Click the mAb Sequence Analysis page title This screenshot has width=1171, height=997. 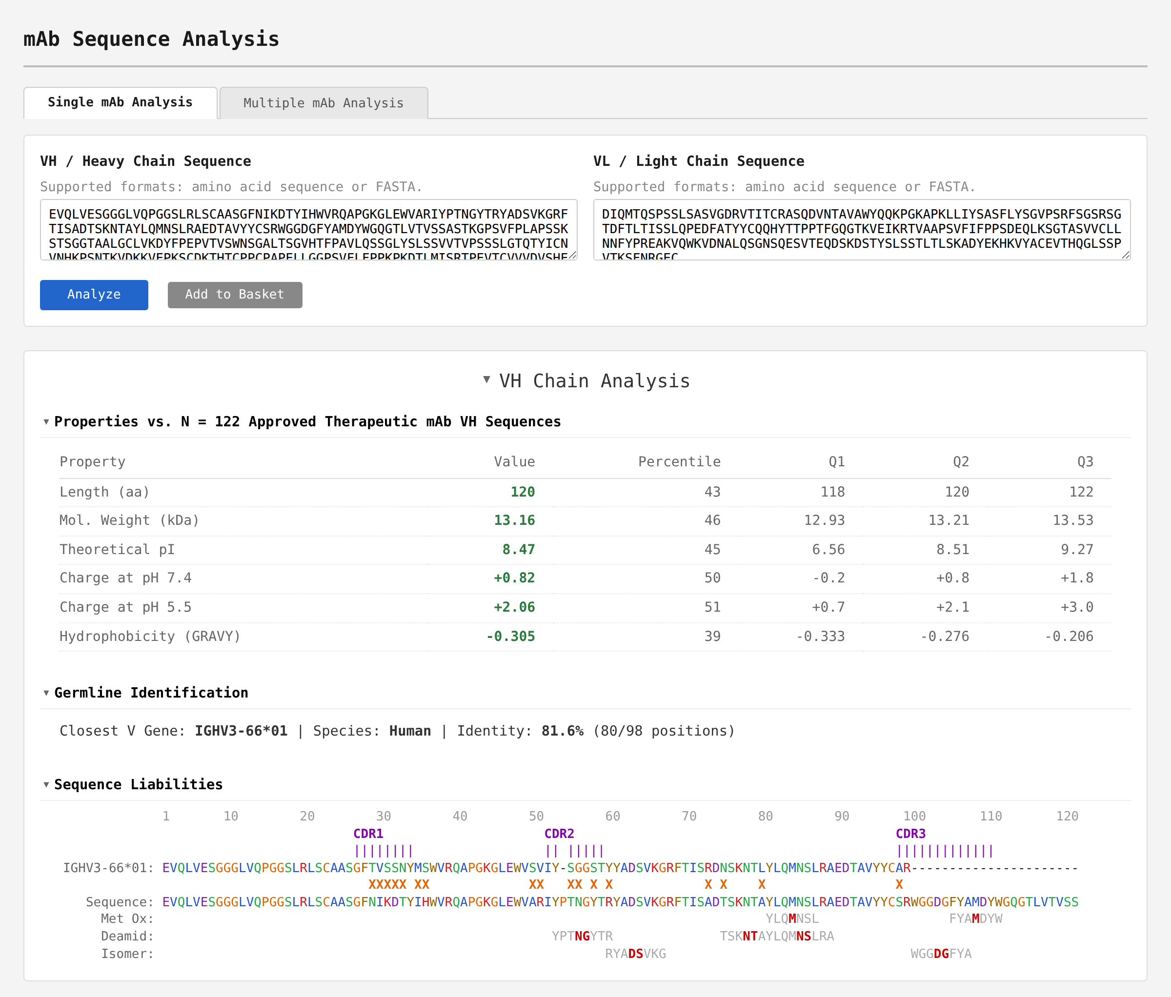[x=150, y=39]
